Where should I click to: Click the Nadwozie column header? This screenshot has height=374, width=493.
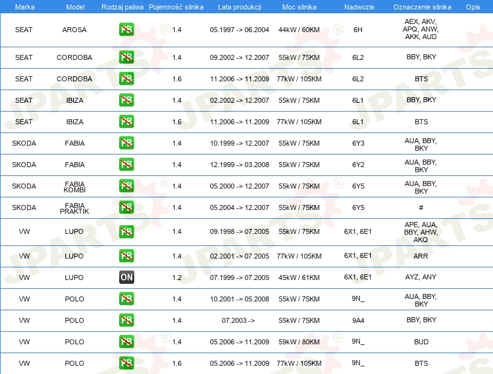[359, 7]
